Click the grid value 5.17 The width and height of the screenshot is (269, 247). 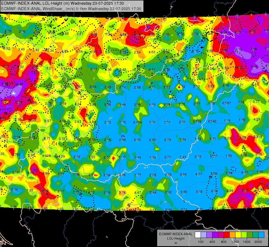tap(213, 156)
